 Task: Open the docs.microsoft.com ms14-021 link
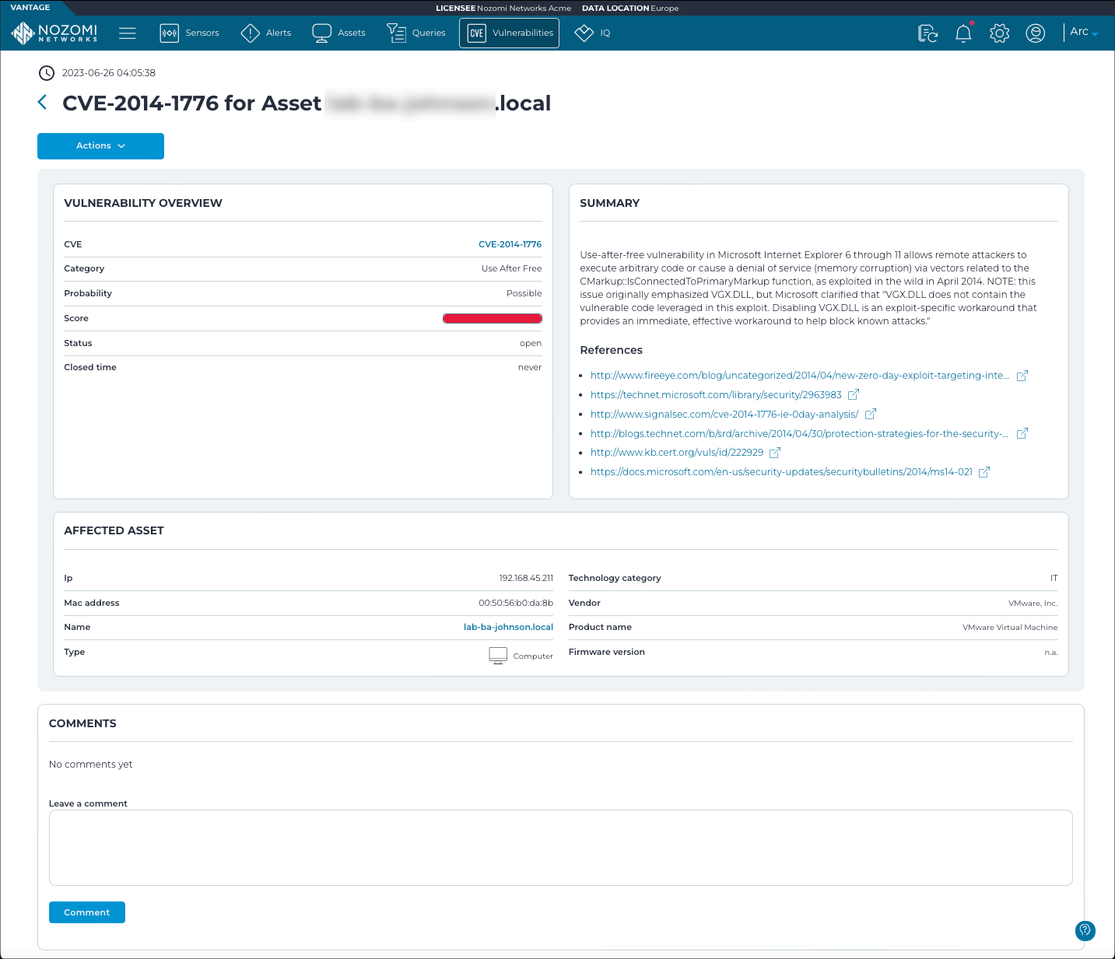click(x=781, y=472)
